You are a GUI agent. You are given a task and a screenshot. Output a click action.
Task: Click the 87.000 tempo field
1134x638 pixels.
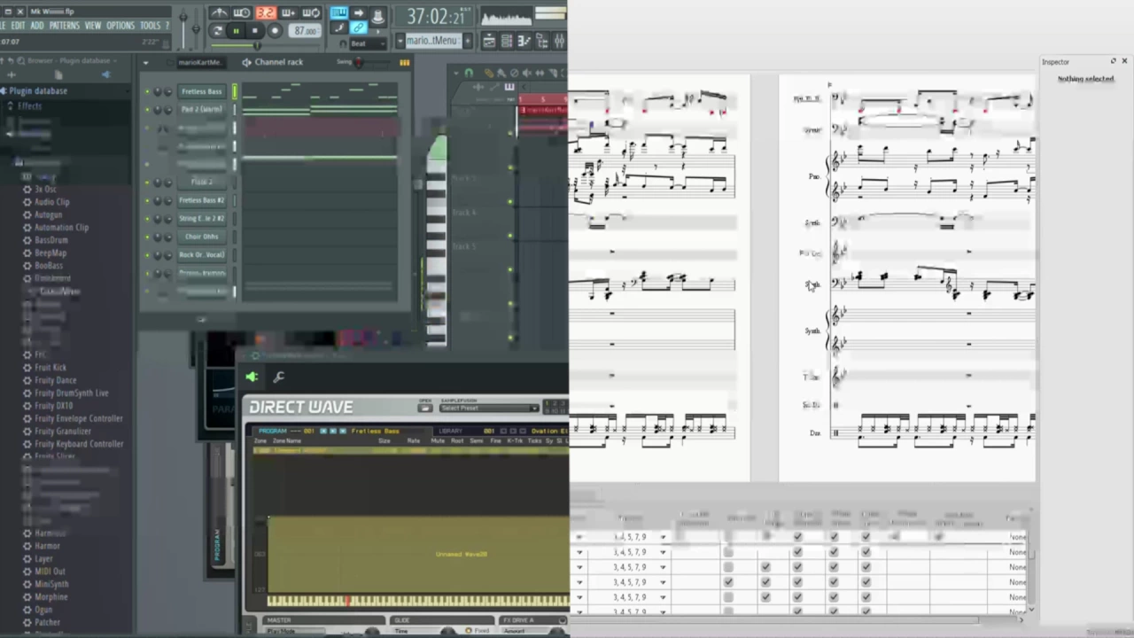305,31
